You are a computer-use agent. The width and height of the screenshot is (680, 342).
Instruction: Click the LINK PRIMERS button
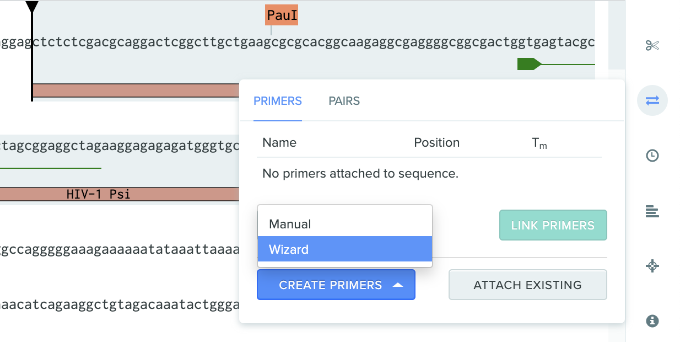pyautogui.click(x=553, y=225)
